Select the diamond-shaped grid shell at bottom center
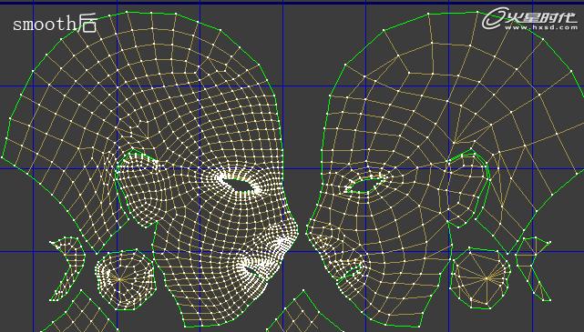The height and width of the screenshot is (332, 584). 304,312
